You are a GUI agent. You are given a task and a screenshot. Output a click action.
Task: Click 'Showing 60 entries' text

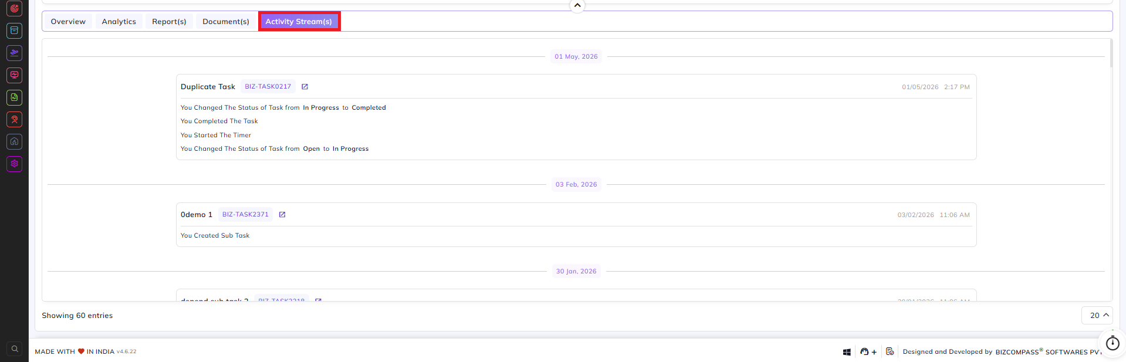[77, 316]
